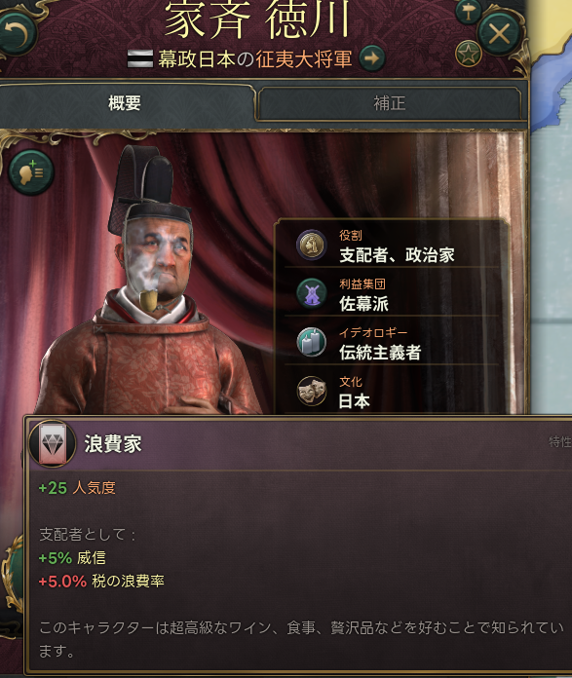Screen dimensions: 572x678
Task: Open the 伝統主義者 ideology link
Action: click(380, 353)
